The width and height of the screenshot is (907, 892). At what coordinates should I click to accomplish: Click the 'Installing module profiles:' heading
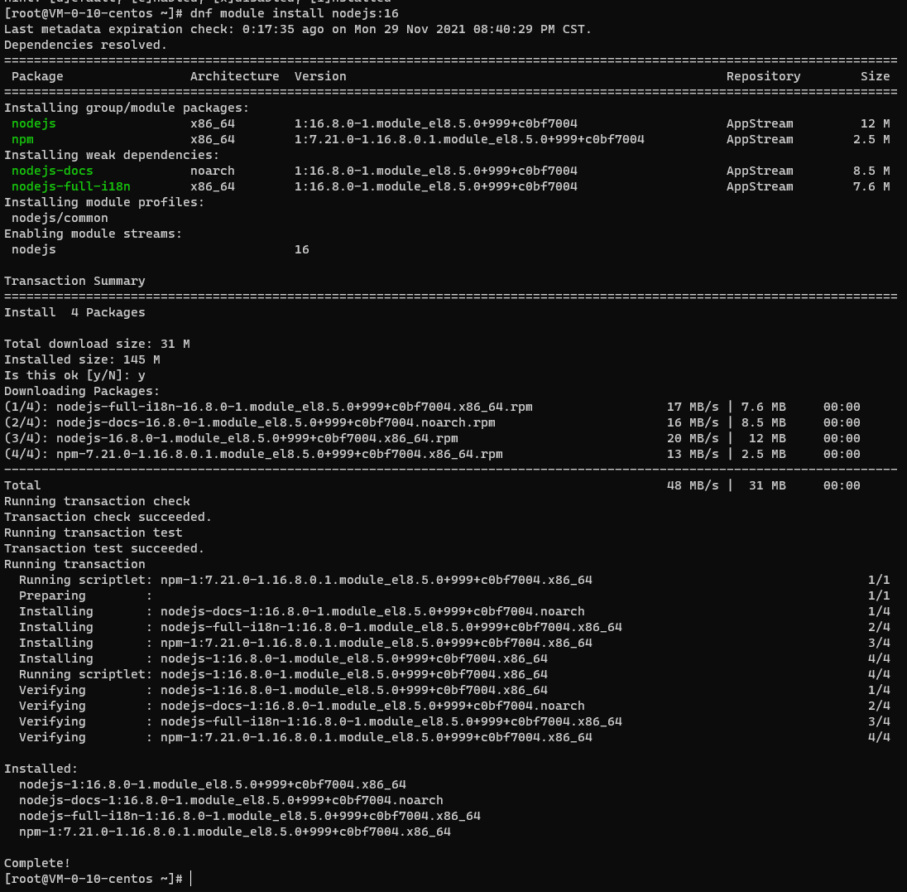tap(104, 202)
